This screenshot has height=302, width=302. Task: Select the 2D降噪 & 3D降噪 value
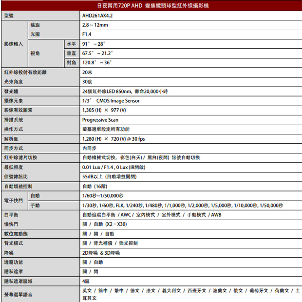click(x=101, y=253)
